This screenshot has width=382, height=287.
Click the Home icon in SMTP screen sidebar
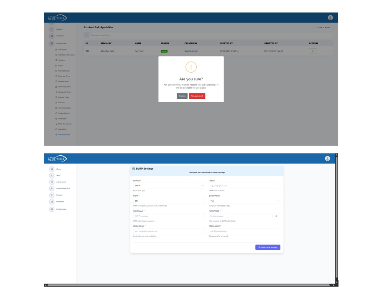[x=52, y=169]
